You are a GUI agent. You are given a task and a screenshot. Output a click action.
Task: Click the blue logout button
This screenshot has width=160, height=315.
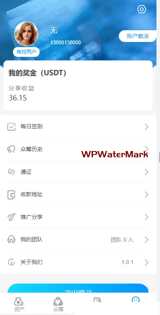point(78,288)
